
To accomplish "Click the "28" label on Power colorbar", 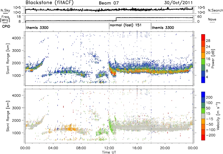I will pyautogui.click(x=208, y=41).
